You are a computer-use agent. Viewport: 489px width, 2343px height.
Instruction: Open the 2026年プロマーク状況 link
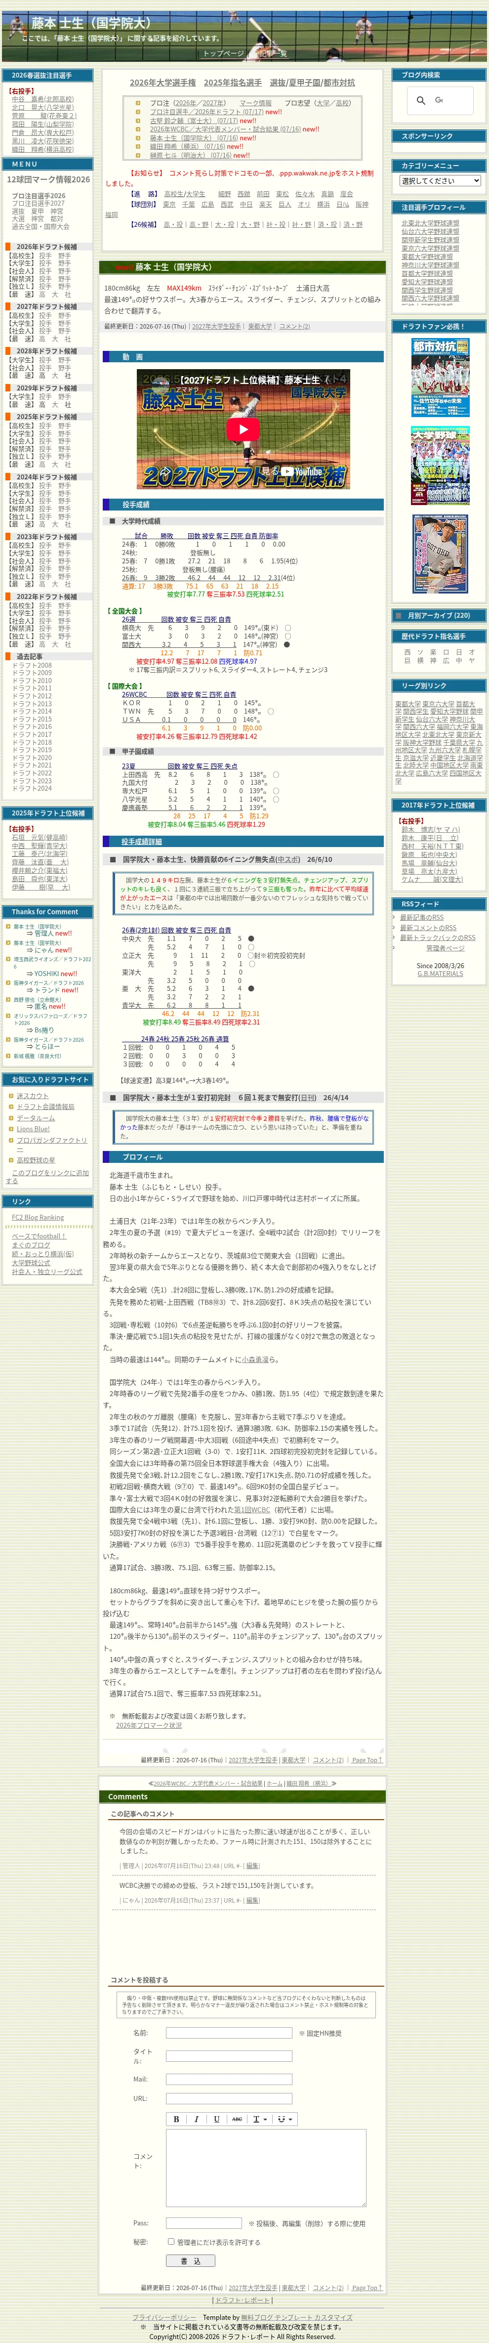coord(148,1725)
